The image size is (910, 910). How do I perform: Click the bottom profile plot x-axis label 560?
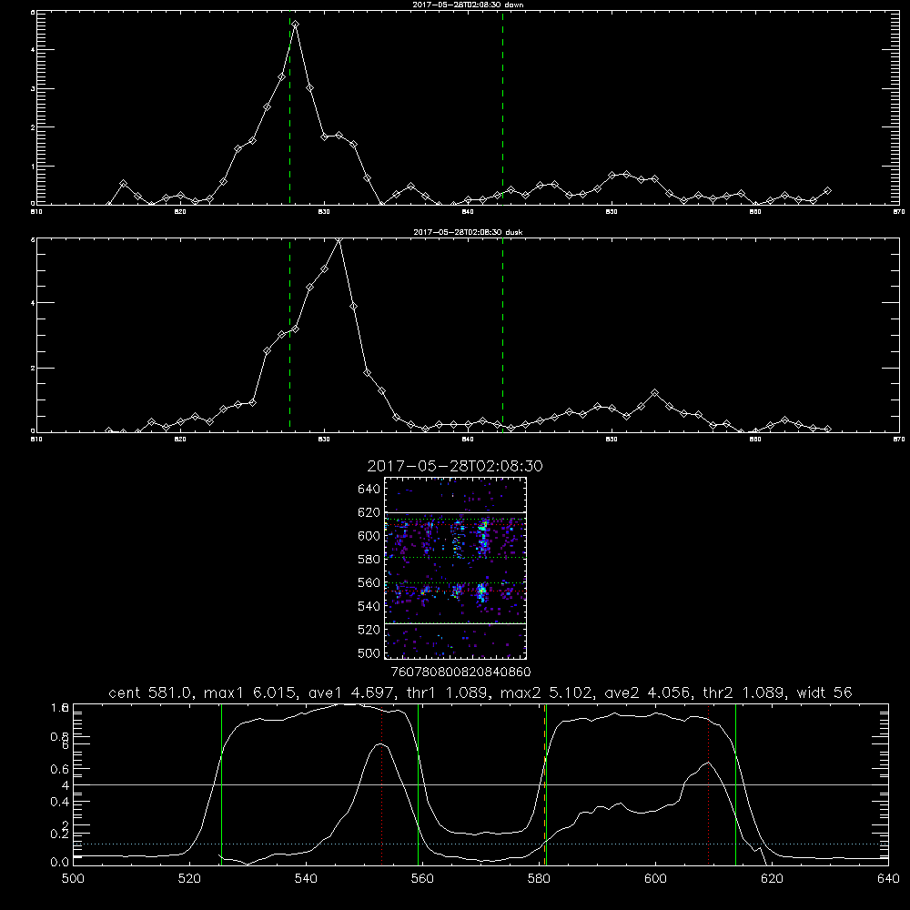click(x=422, y=879)
